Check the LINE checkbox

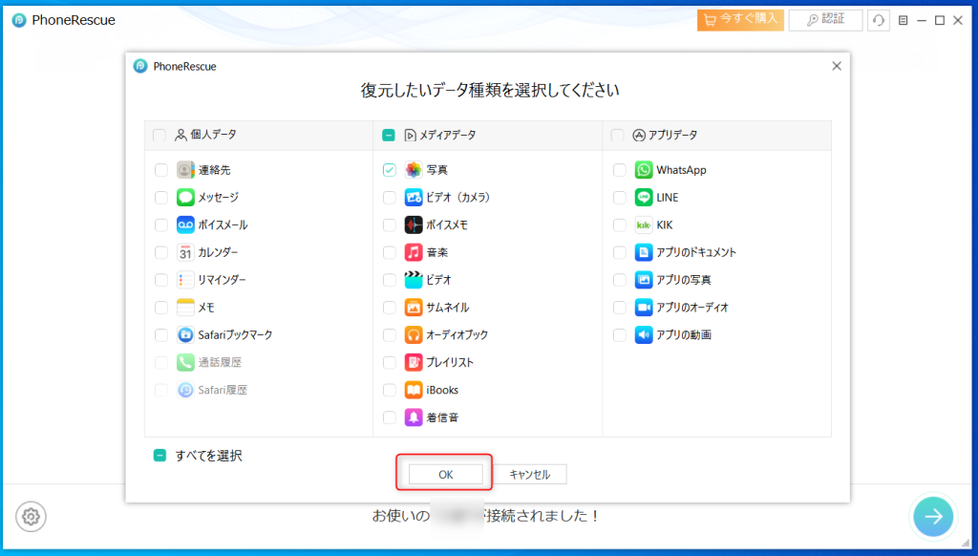point(619,197)
